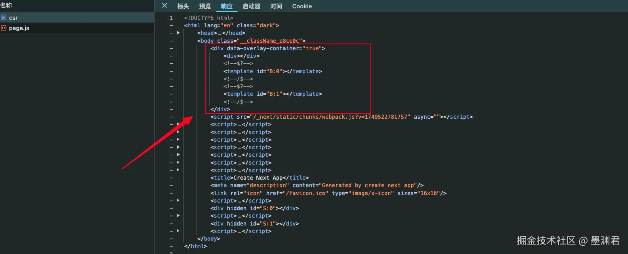Click the div hidden id="S:1" line
This screenshot has width=628, height=254.
click(x=255, y=224)
